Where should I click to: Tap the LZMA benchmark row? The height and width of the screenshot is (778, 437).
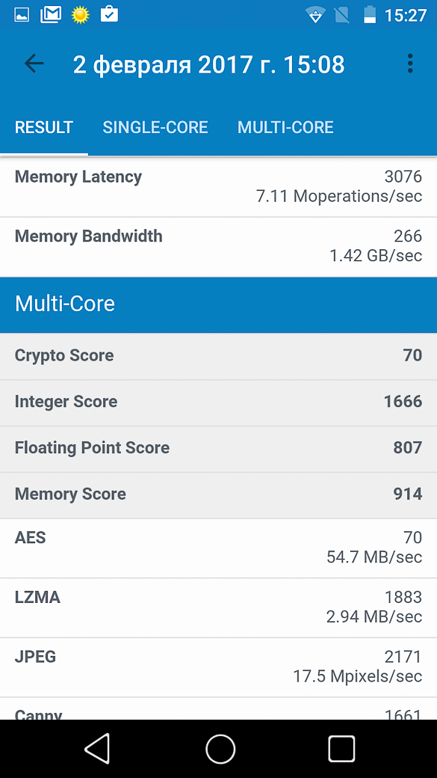tap(218, 607)
